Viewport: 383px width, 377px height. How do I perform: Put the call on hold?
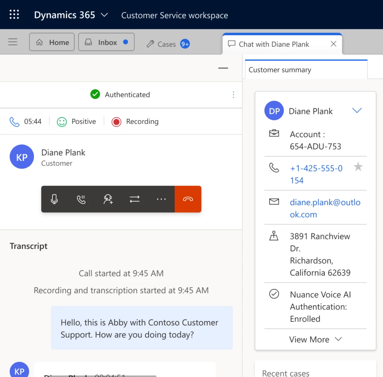coord(81,199)
